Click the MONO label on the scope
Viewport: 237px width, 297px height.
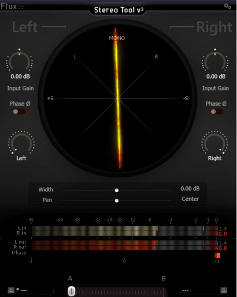(117, 38)
